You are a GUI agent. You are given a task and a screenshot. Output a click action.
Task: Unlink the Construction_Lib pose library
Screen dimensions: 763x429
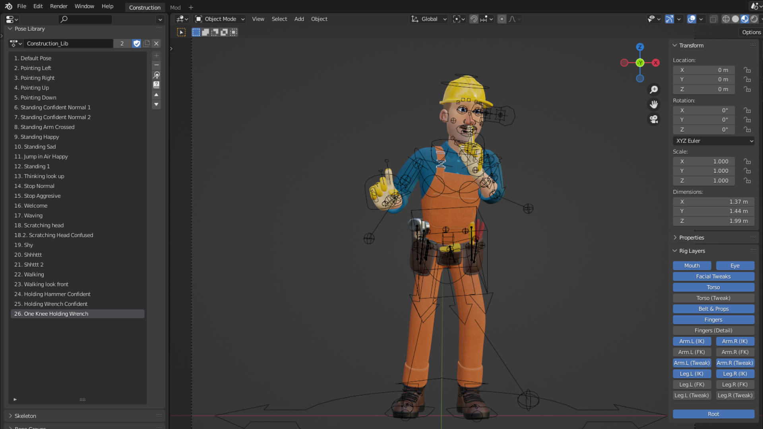pos(156,44)
